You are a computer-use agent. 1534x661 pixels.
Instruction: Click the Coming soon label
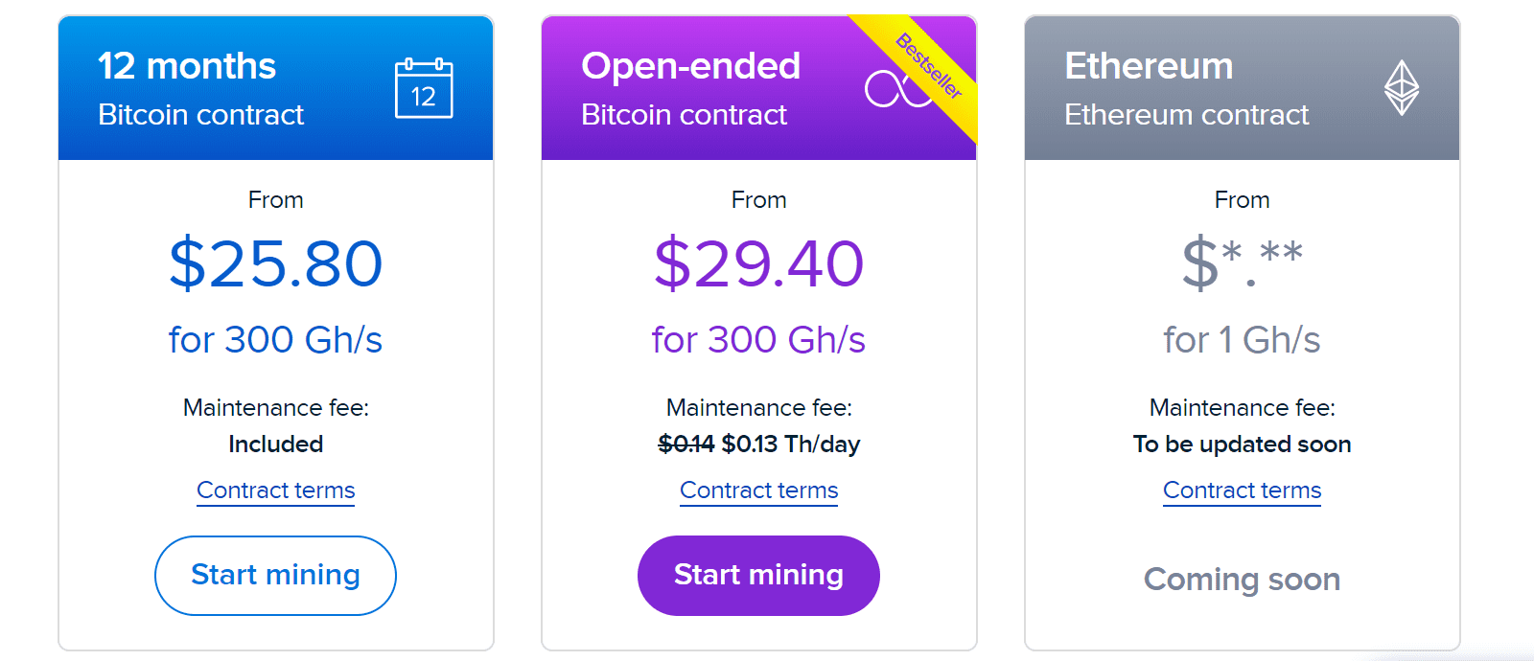click(x=1243, y=579)
